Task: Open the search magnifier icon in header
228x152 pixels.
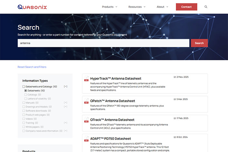Action: pos(206,7)
